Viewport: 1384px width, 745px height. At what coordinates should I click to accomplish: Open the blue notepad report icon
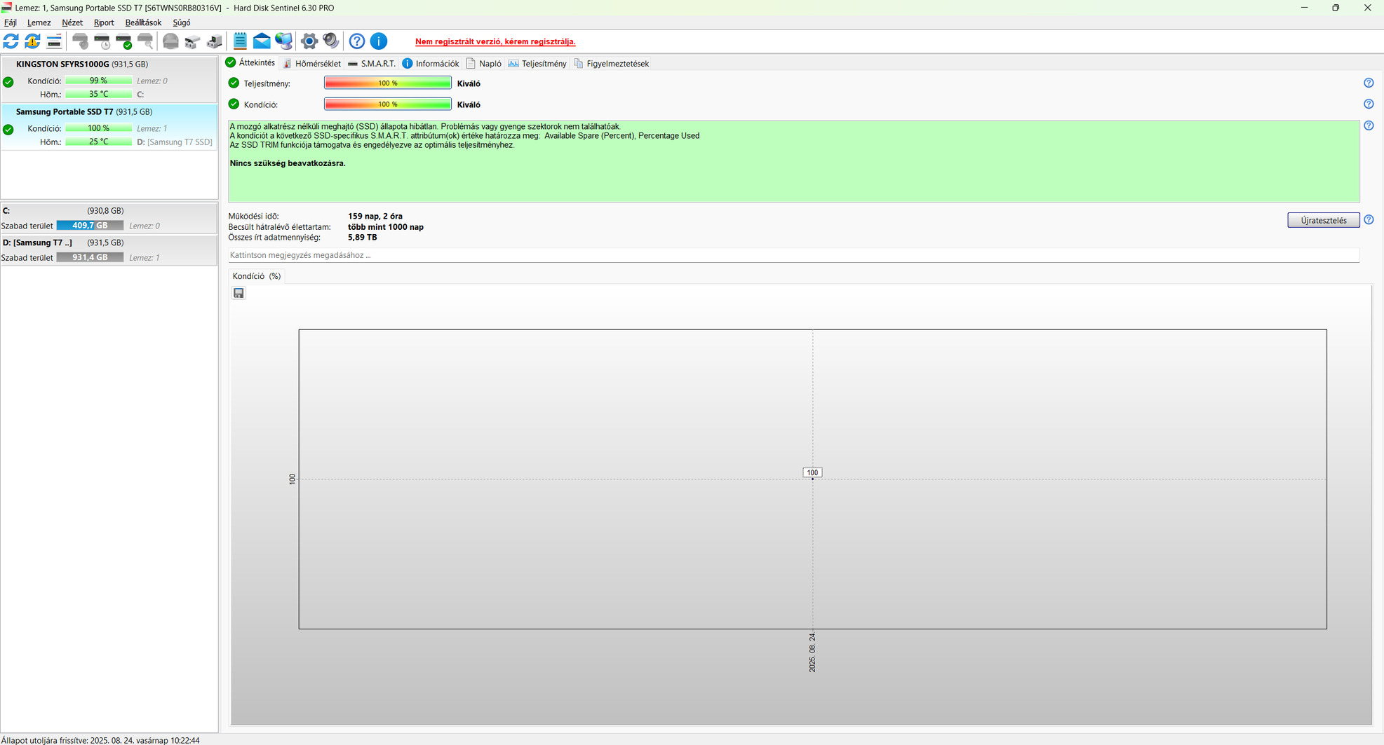pyautogui.click(x=240, y=41)
